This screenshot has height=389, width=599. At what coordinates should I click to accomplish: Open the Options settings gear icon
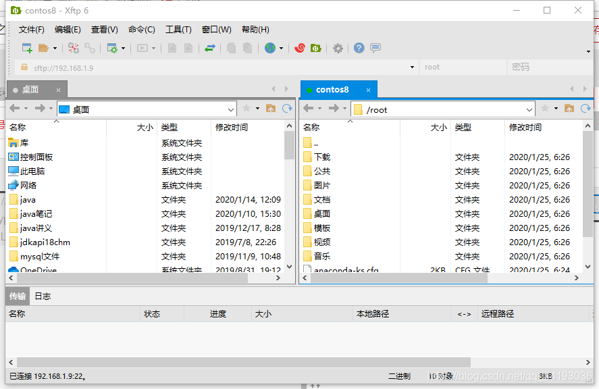(336, 48)
